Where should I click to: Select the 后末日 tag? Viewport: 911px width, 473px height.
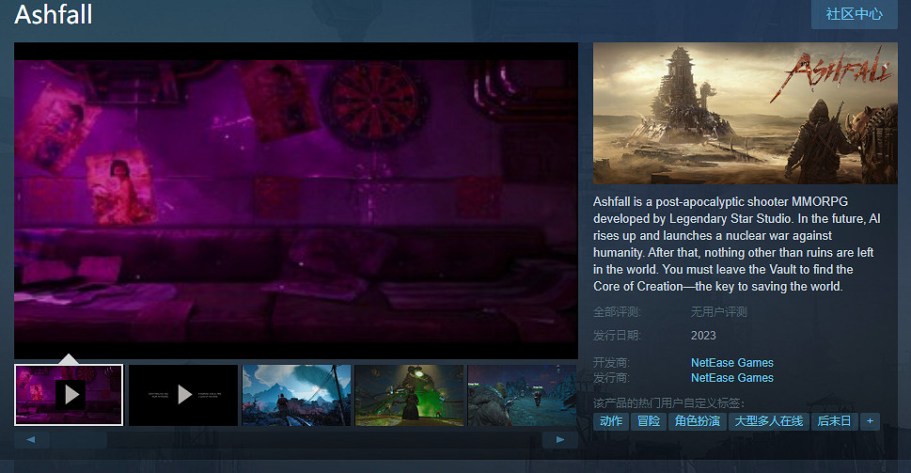pos(834,421)
